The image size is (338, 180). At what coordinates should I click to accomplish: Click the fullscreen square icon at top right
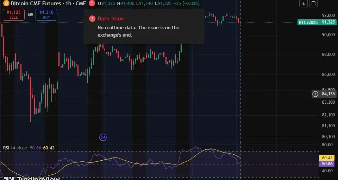click(x=313, y=3)
